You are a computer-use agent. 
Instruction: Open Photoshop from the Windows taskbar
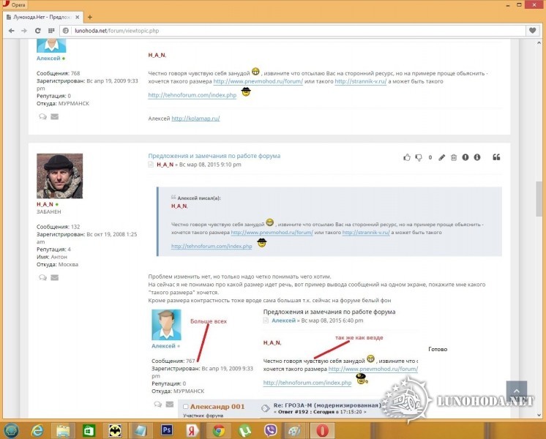point(166,429)
